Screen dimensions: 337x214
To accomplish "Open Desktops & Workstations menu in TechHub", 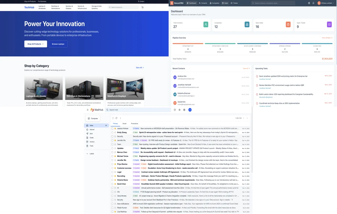I will tap(56, 7).
